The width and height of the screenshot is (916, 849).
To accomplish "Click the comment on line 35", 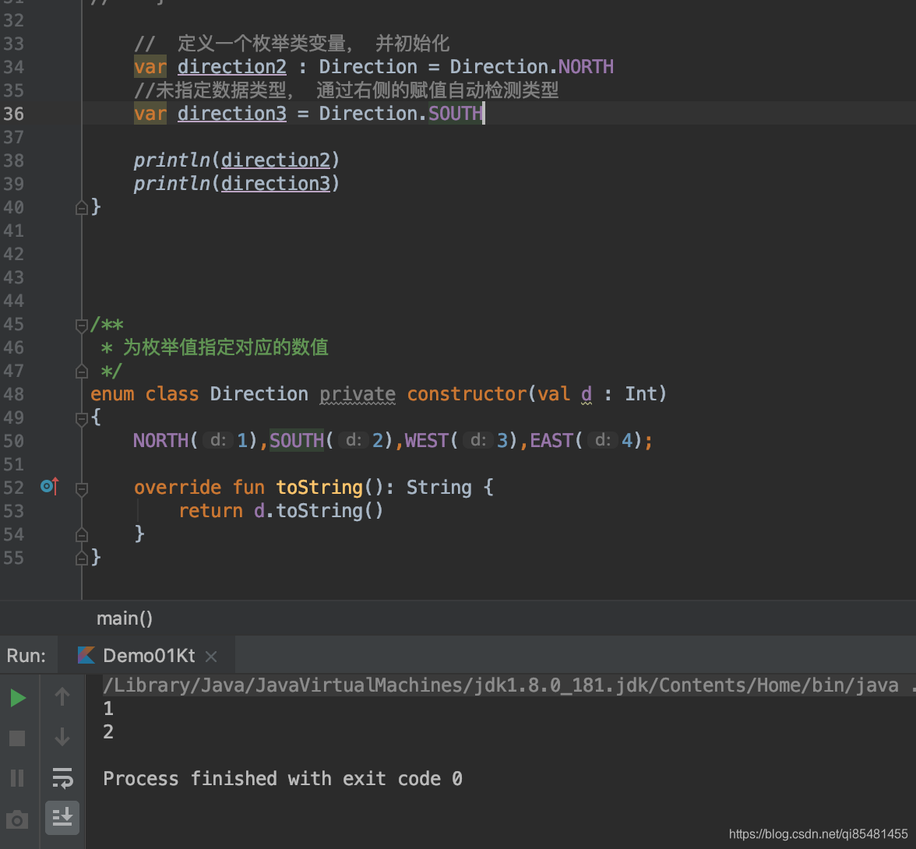I will coord(347,90).
